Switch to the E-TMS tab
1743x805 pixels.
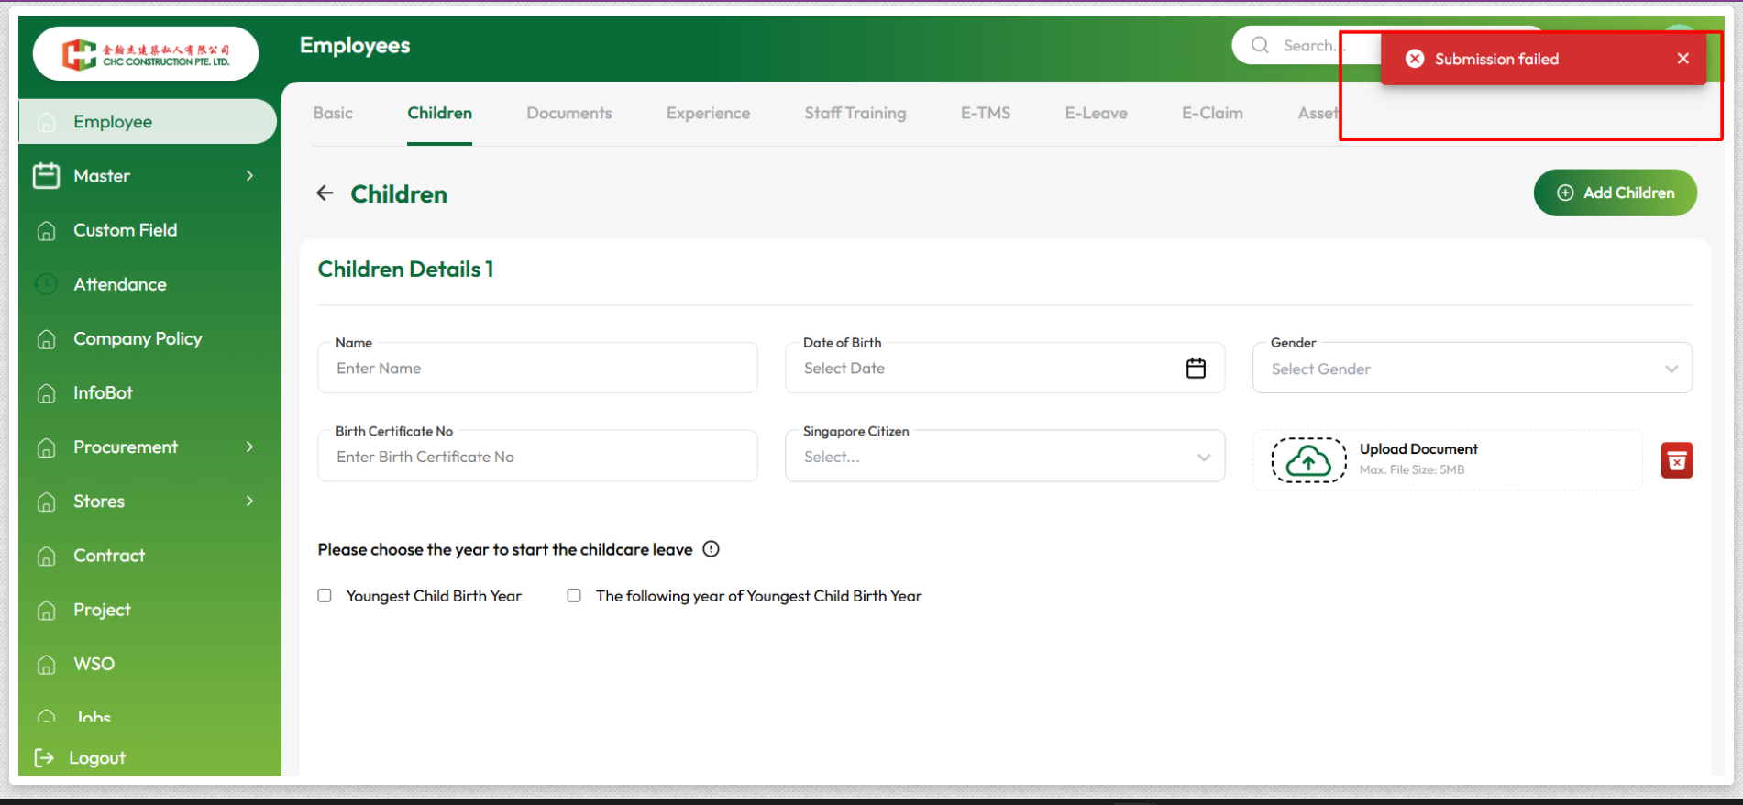[x=986, y=113]
